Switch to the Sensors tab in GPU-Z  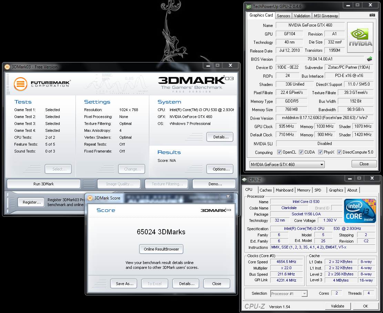(x=283, y=16)
